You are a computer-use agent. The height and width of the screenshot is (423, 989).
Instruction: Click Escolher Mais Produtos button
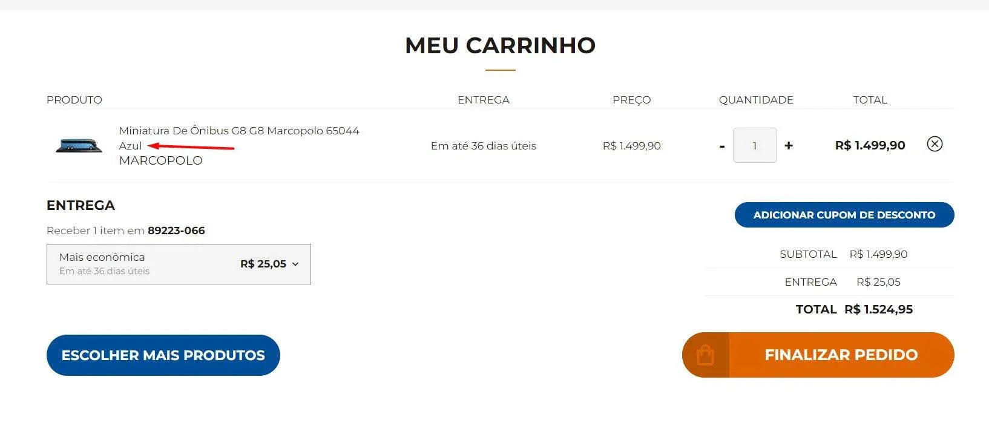(163, 355)
